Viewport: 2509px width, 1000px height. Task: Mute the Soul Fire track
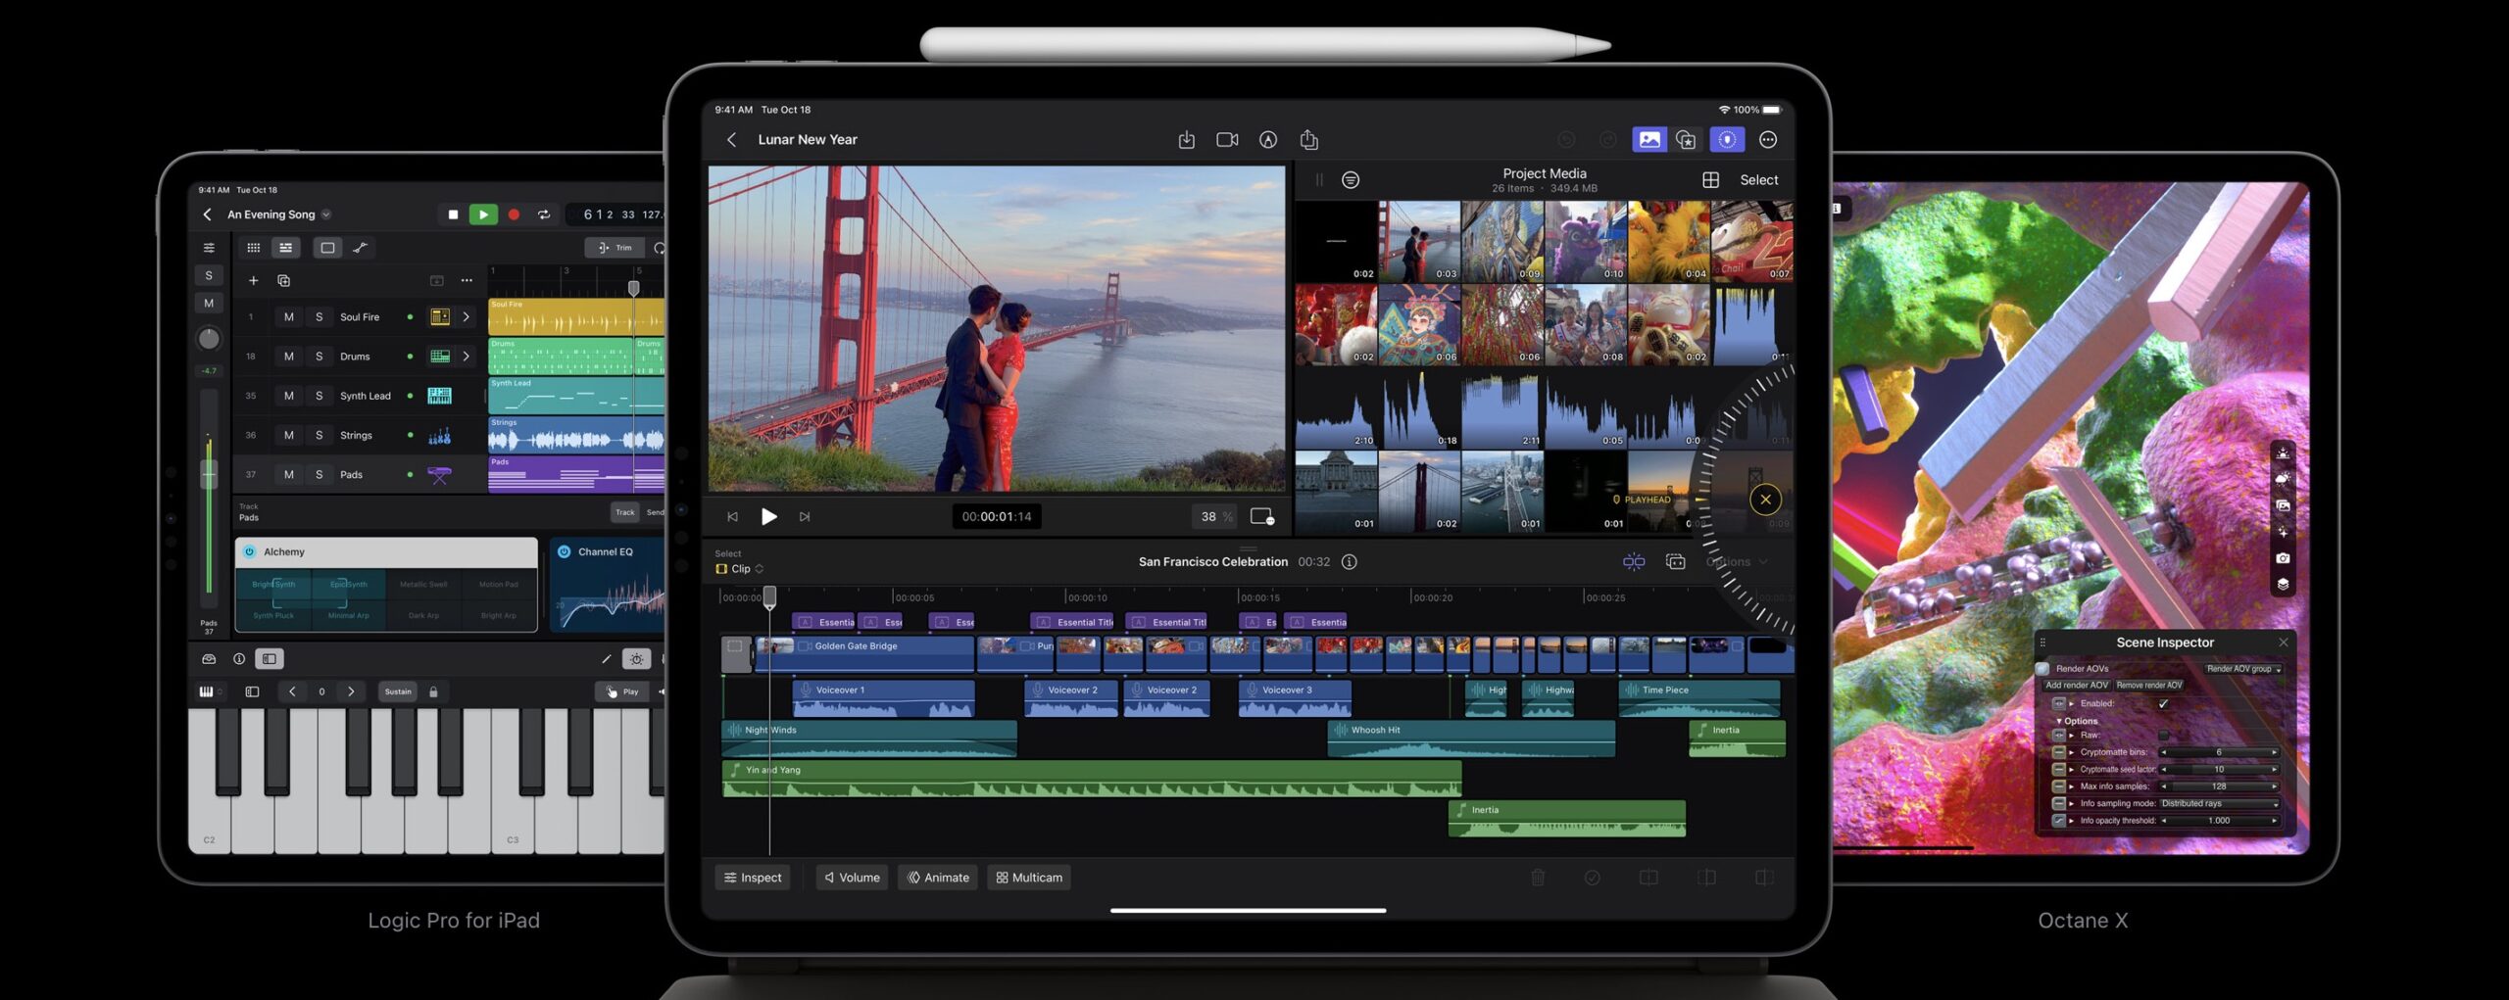tap(288, 317)
